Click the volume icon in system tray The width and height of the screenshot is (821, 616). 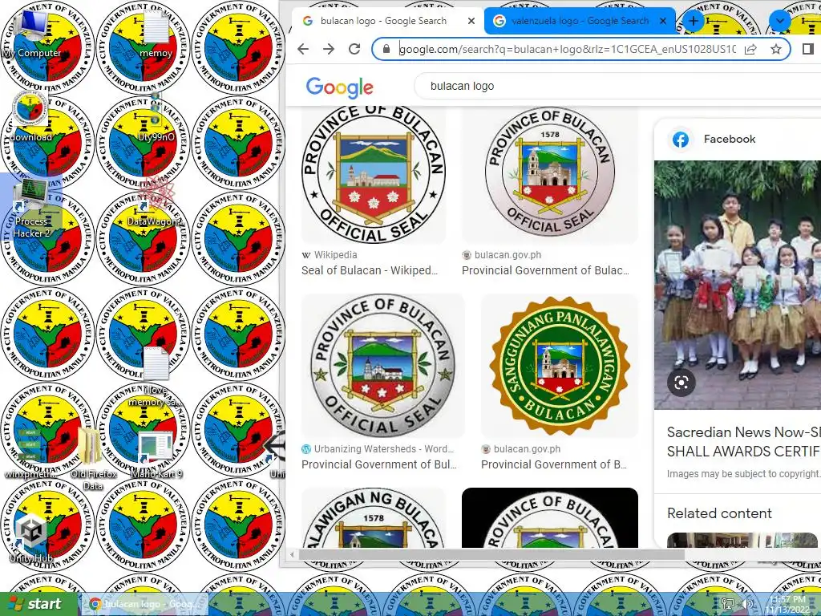tap(747, 604)
